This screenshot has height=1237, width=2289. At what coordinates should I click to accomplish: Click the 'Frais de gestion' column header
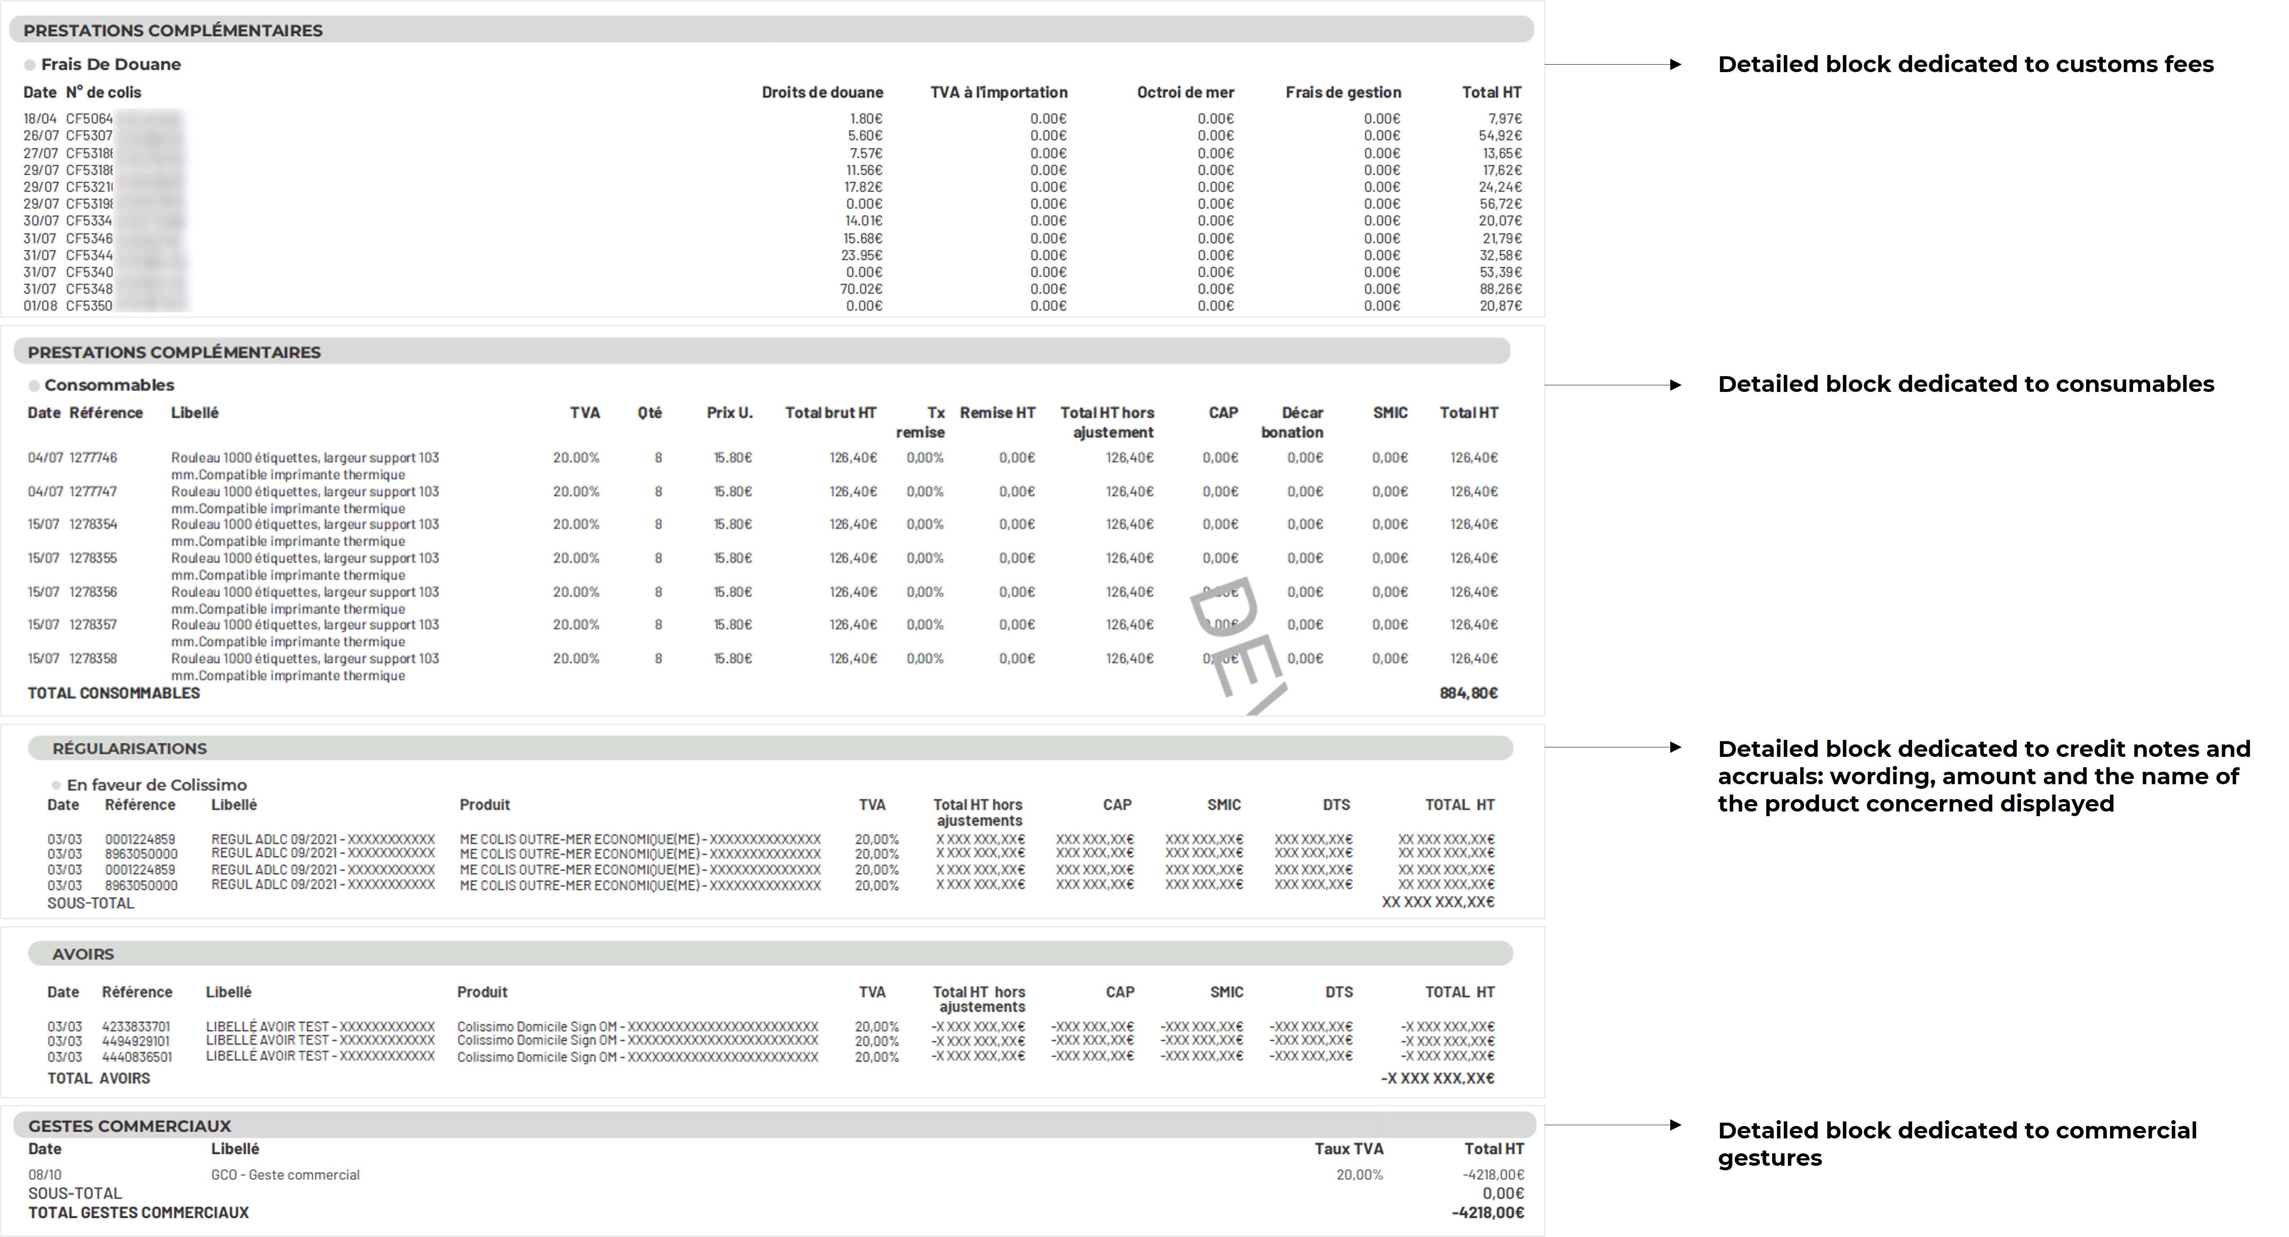click(x=1343, y=92)
